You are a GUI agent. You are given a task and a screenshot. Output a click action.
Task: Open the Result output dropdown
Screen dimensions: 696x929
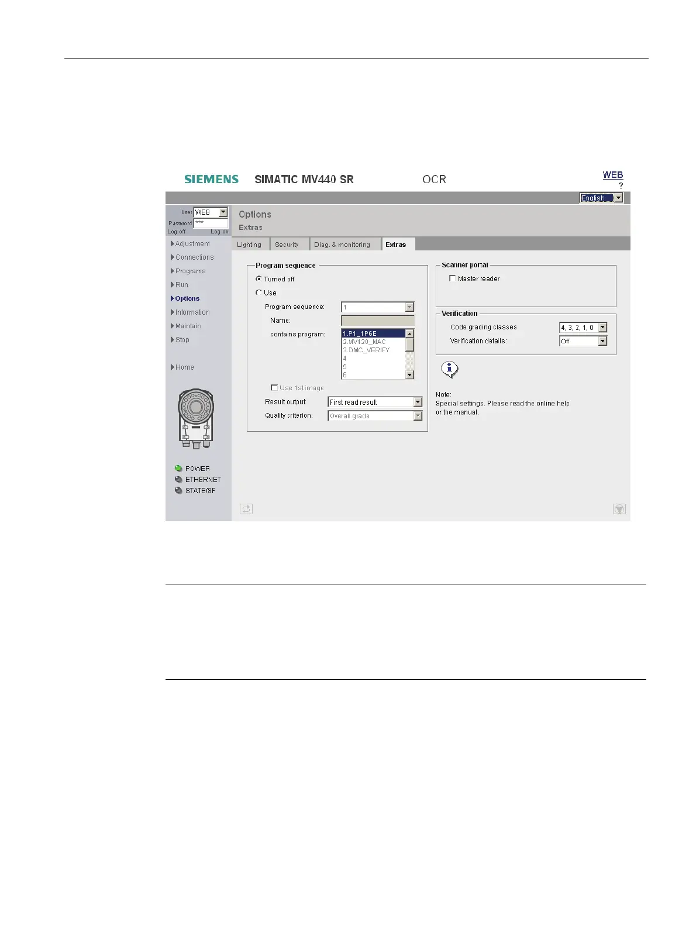(x=375, y=402)
